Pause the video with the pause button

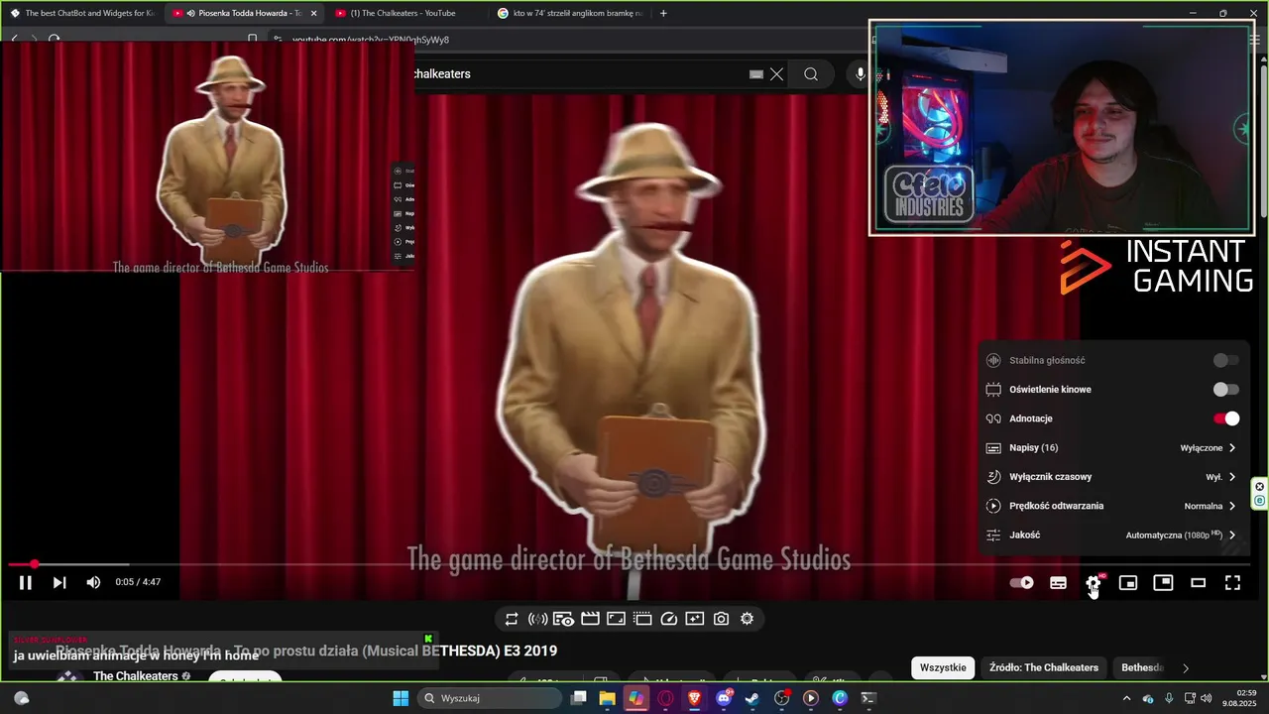pos(26,583)
